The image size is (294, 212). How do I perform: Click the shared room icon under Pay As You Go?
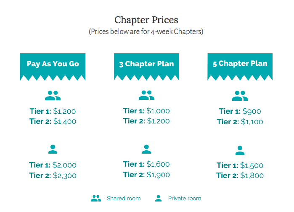[53, 96]
